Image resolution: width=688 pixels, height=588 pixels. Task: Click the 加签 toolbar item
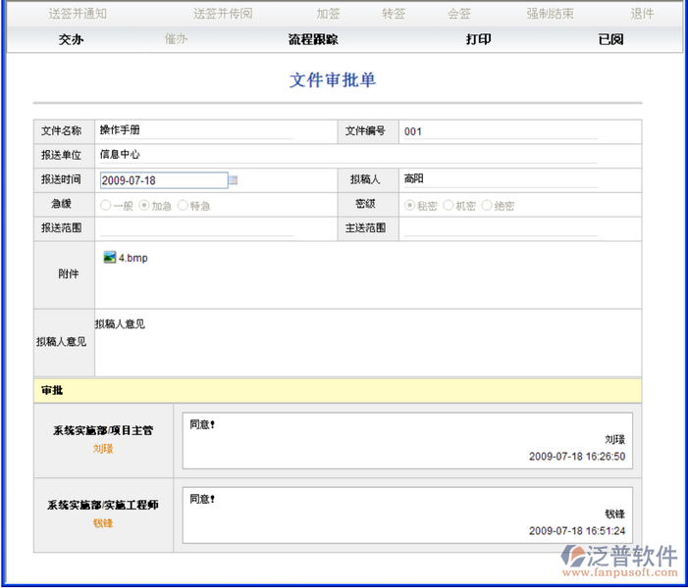(x=329, y=14)
